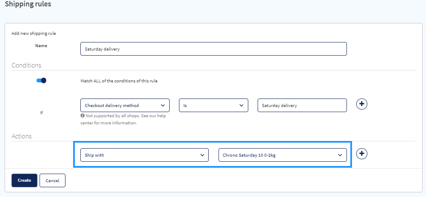Add another condition with the plus icon
The width and height of the screenshot is (426, 197).
[x=362, y=104]
